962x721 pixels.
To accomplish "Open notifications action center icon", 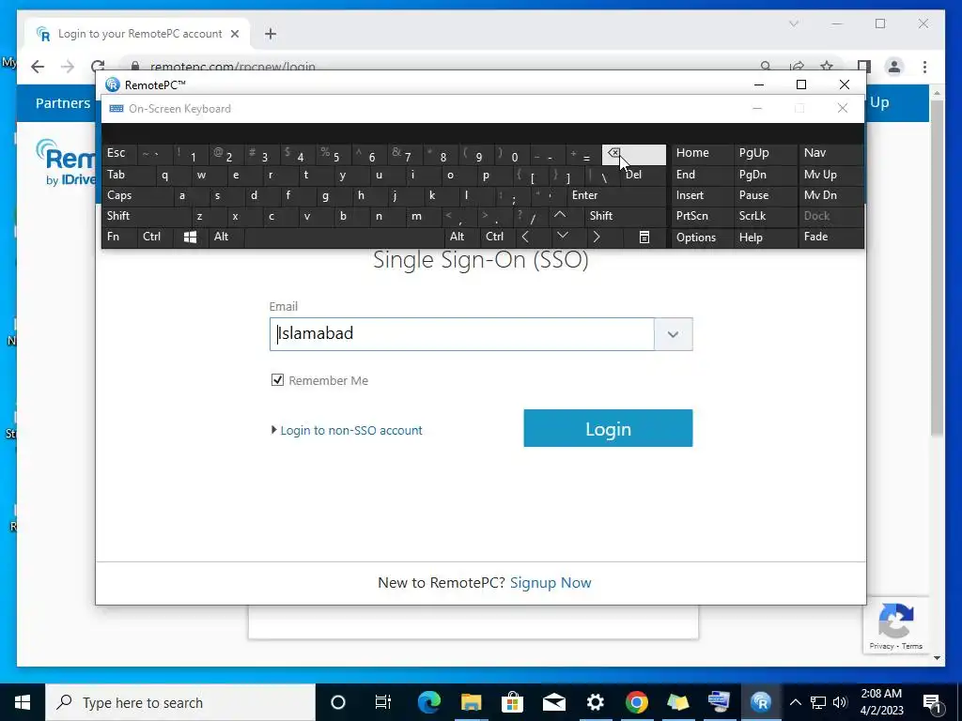I will click(x=932, y=702).
